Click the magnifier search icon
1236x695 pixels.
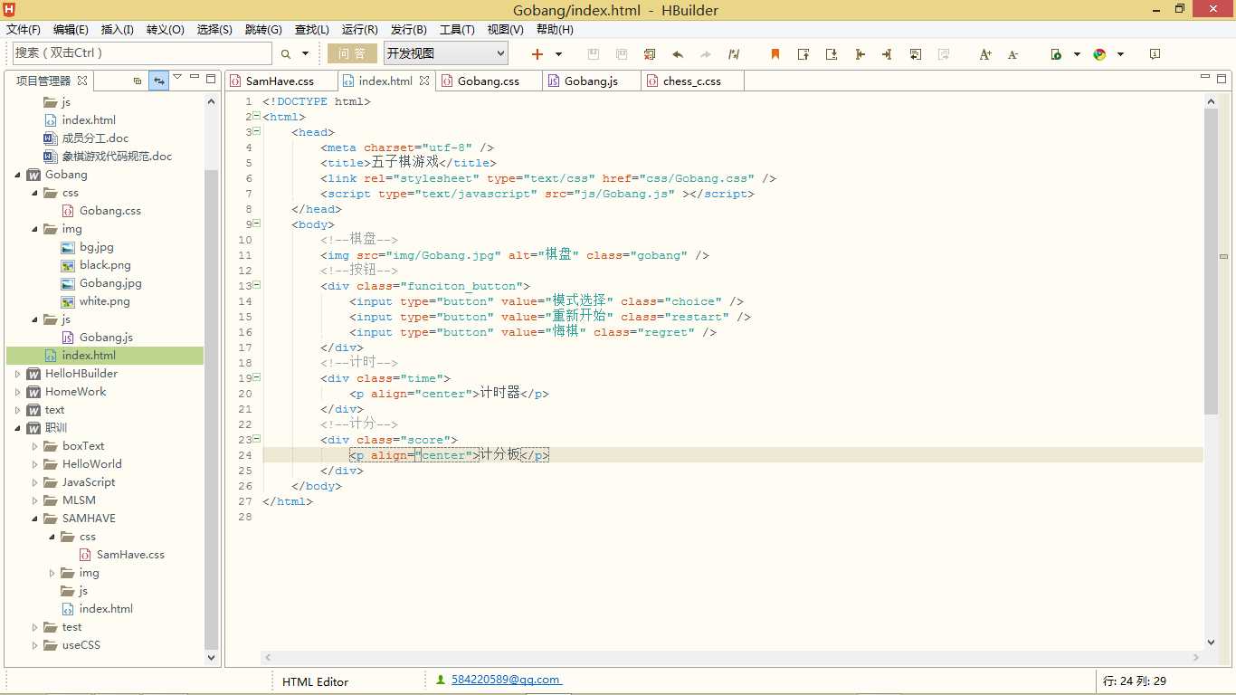click(x=286, y=54)
